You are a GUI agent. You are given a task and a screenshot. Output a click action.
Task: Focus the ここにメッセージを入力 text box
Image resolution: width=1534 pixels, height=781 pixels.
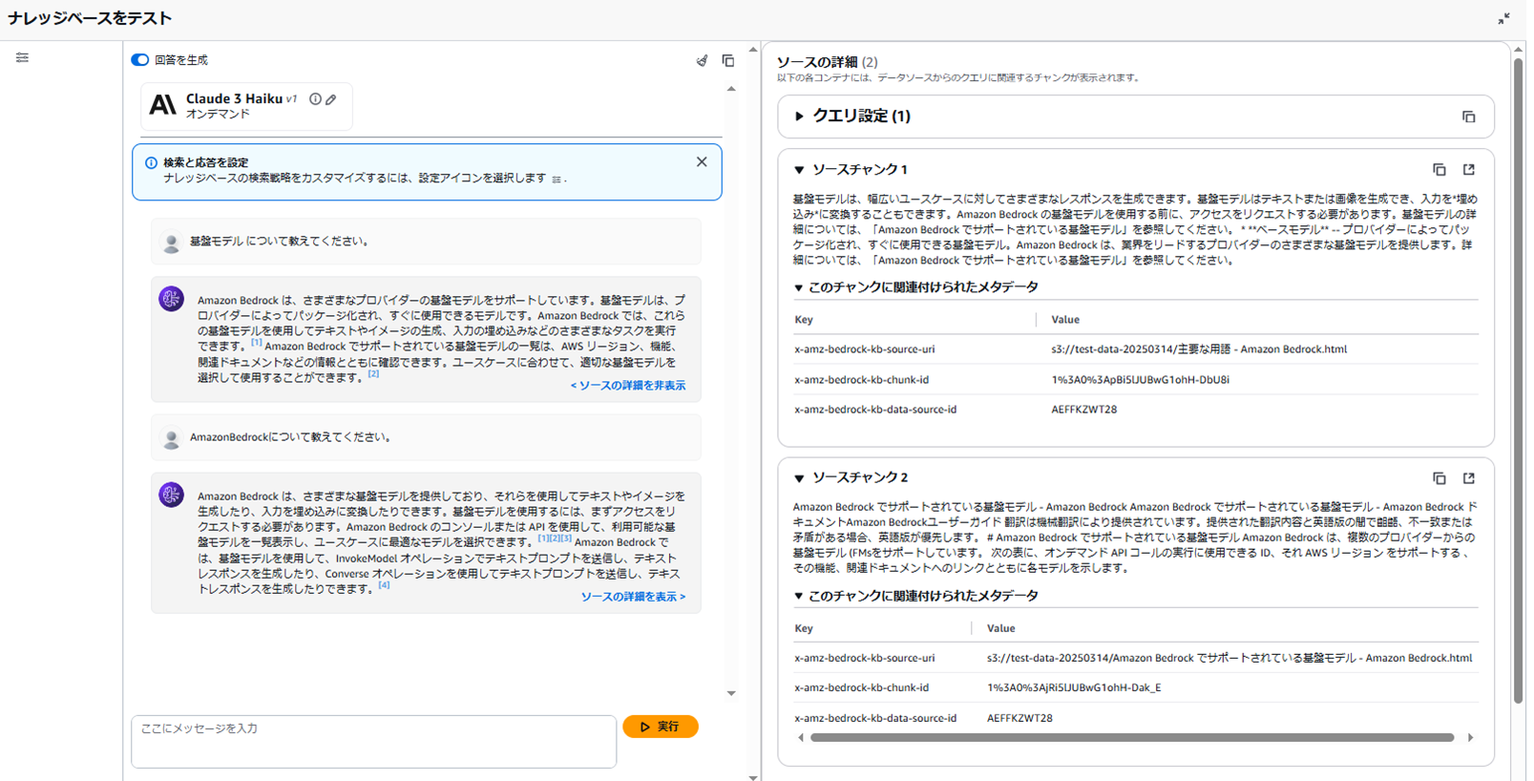pos(373,741)
